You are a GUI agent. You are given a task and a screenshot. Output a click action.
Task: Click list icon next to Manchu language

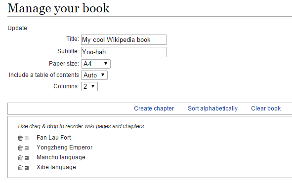[27, 158]
